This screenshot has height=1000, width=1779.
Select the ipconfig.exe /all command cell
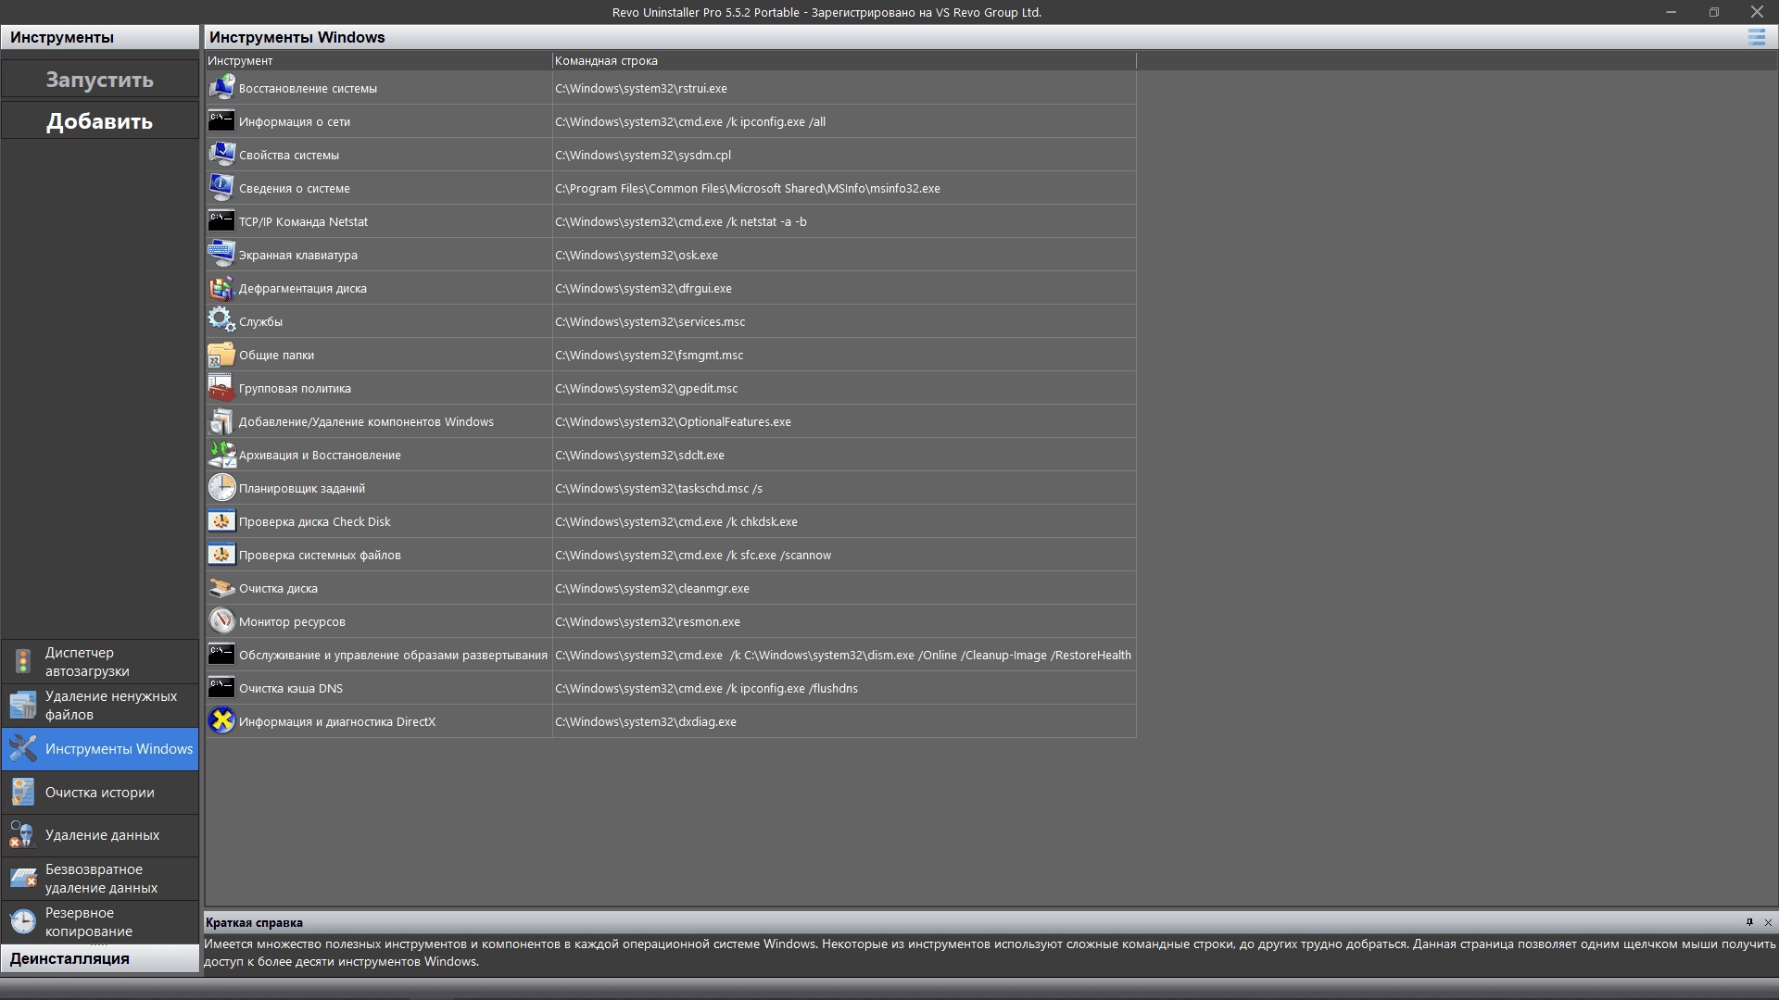tap(844, 121)
